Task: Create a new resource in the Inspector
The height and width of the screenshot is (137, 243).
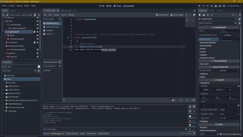Action: [x=200, y=15]
